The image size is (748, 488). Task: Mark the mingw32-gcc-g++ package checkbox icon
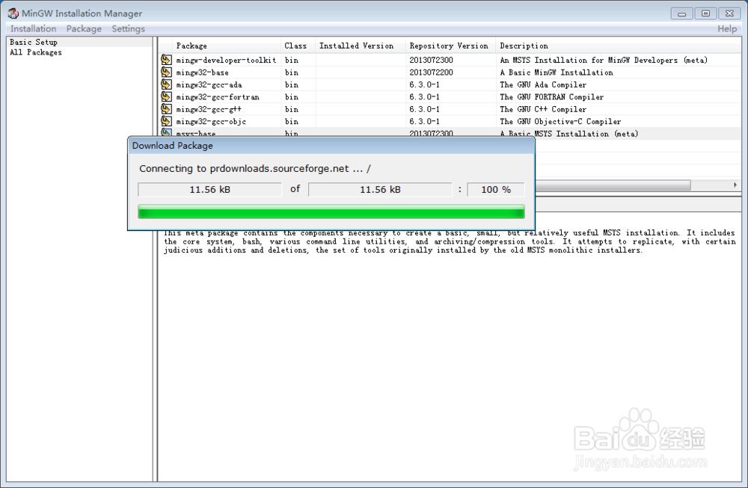click(166, 109)
